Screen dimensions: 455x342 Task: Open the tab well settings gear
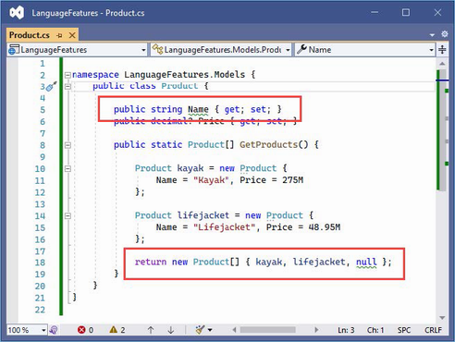click(x=444, y=34)
